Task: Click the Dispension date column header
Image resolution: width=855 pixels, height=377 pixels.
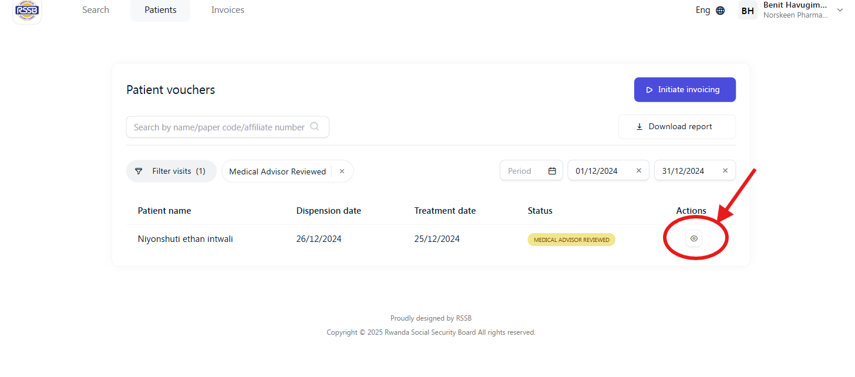Action: click(x=329, y=211)
